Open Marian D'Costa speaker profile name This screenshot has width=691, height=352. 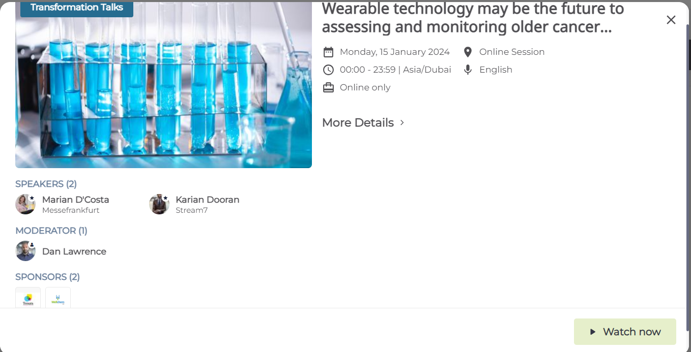click(x=76, y=200)
